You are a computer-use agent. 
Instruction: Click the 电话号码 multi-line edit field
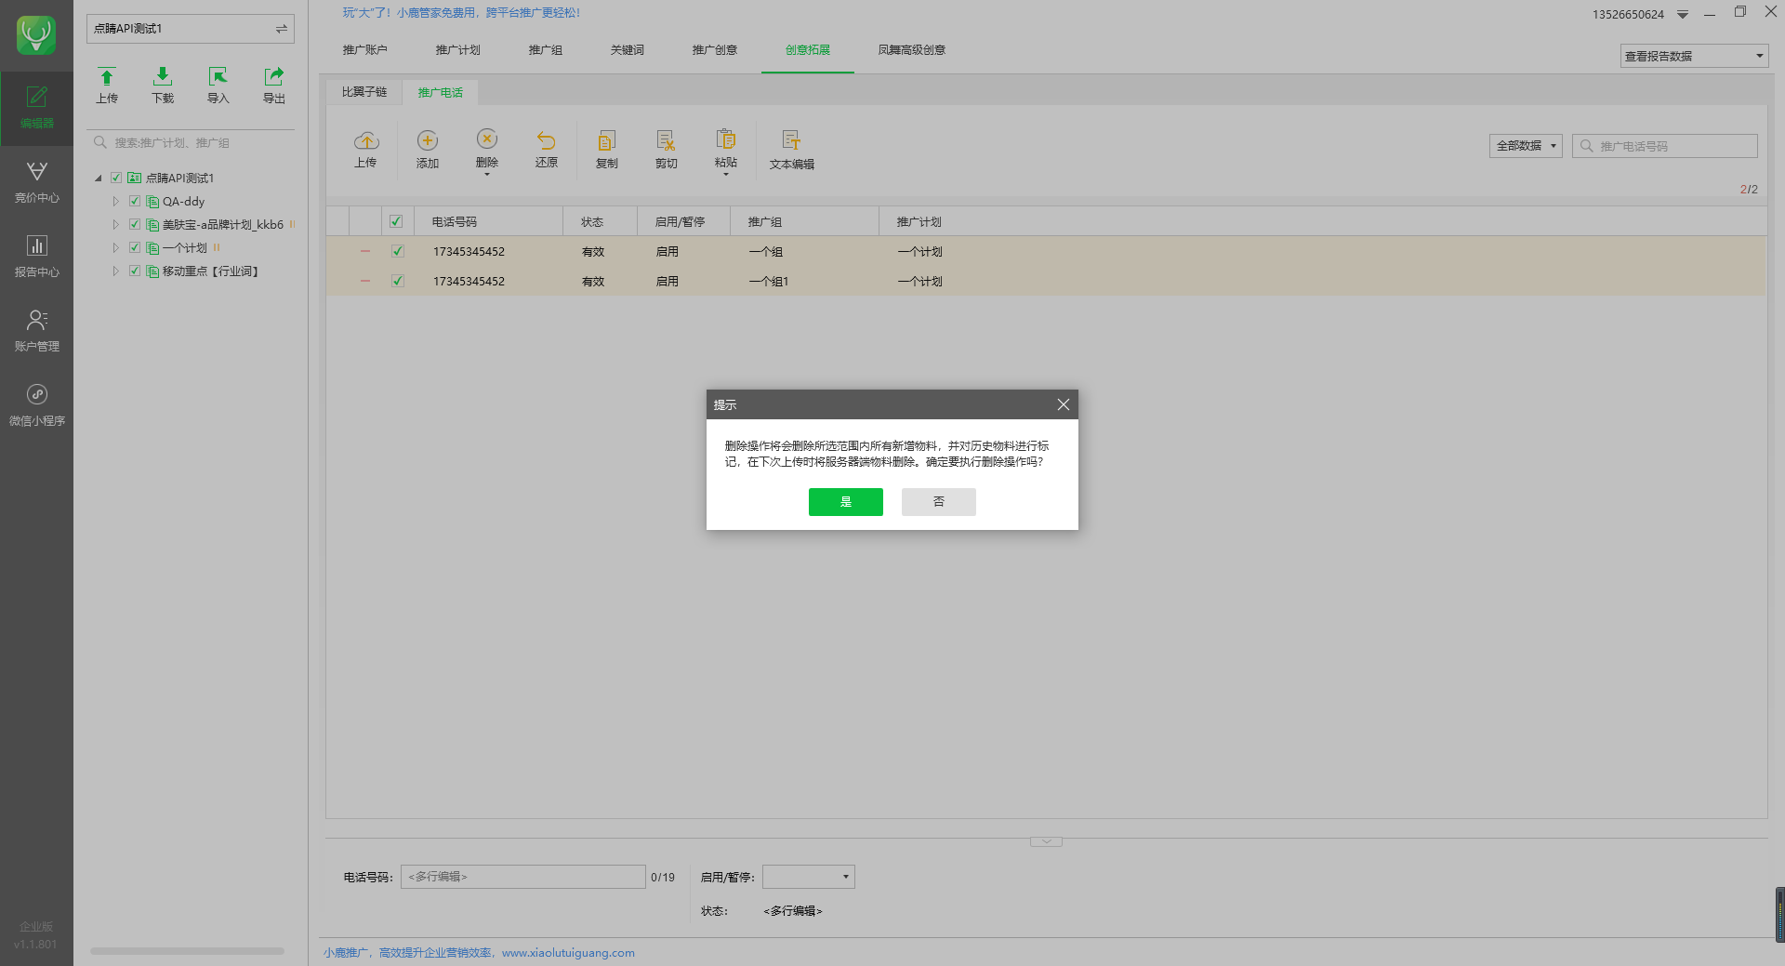pos(523,877)
